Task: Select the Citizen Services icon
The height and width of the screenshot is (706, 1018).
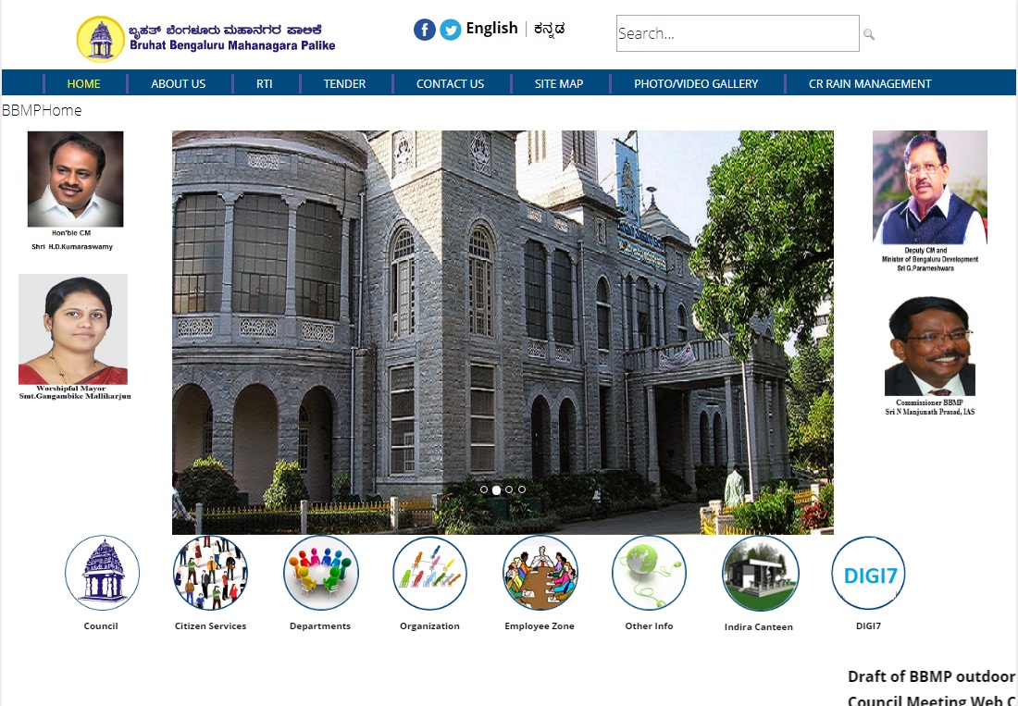Action: click(x=210, y=572)
